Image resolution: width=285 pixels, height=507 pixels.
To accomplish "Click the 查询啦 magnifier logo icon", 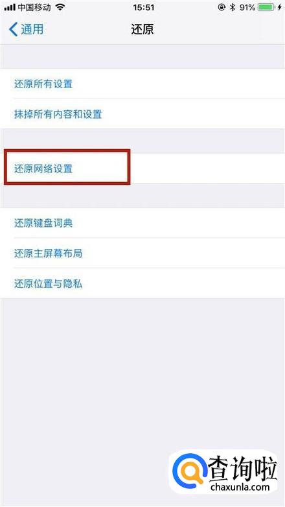I will (x=188, y=469).
